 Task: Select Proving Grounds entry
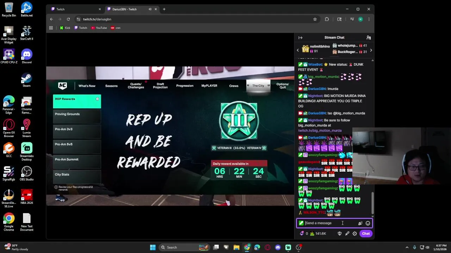(77, 116)
